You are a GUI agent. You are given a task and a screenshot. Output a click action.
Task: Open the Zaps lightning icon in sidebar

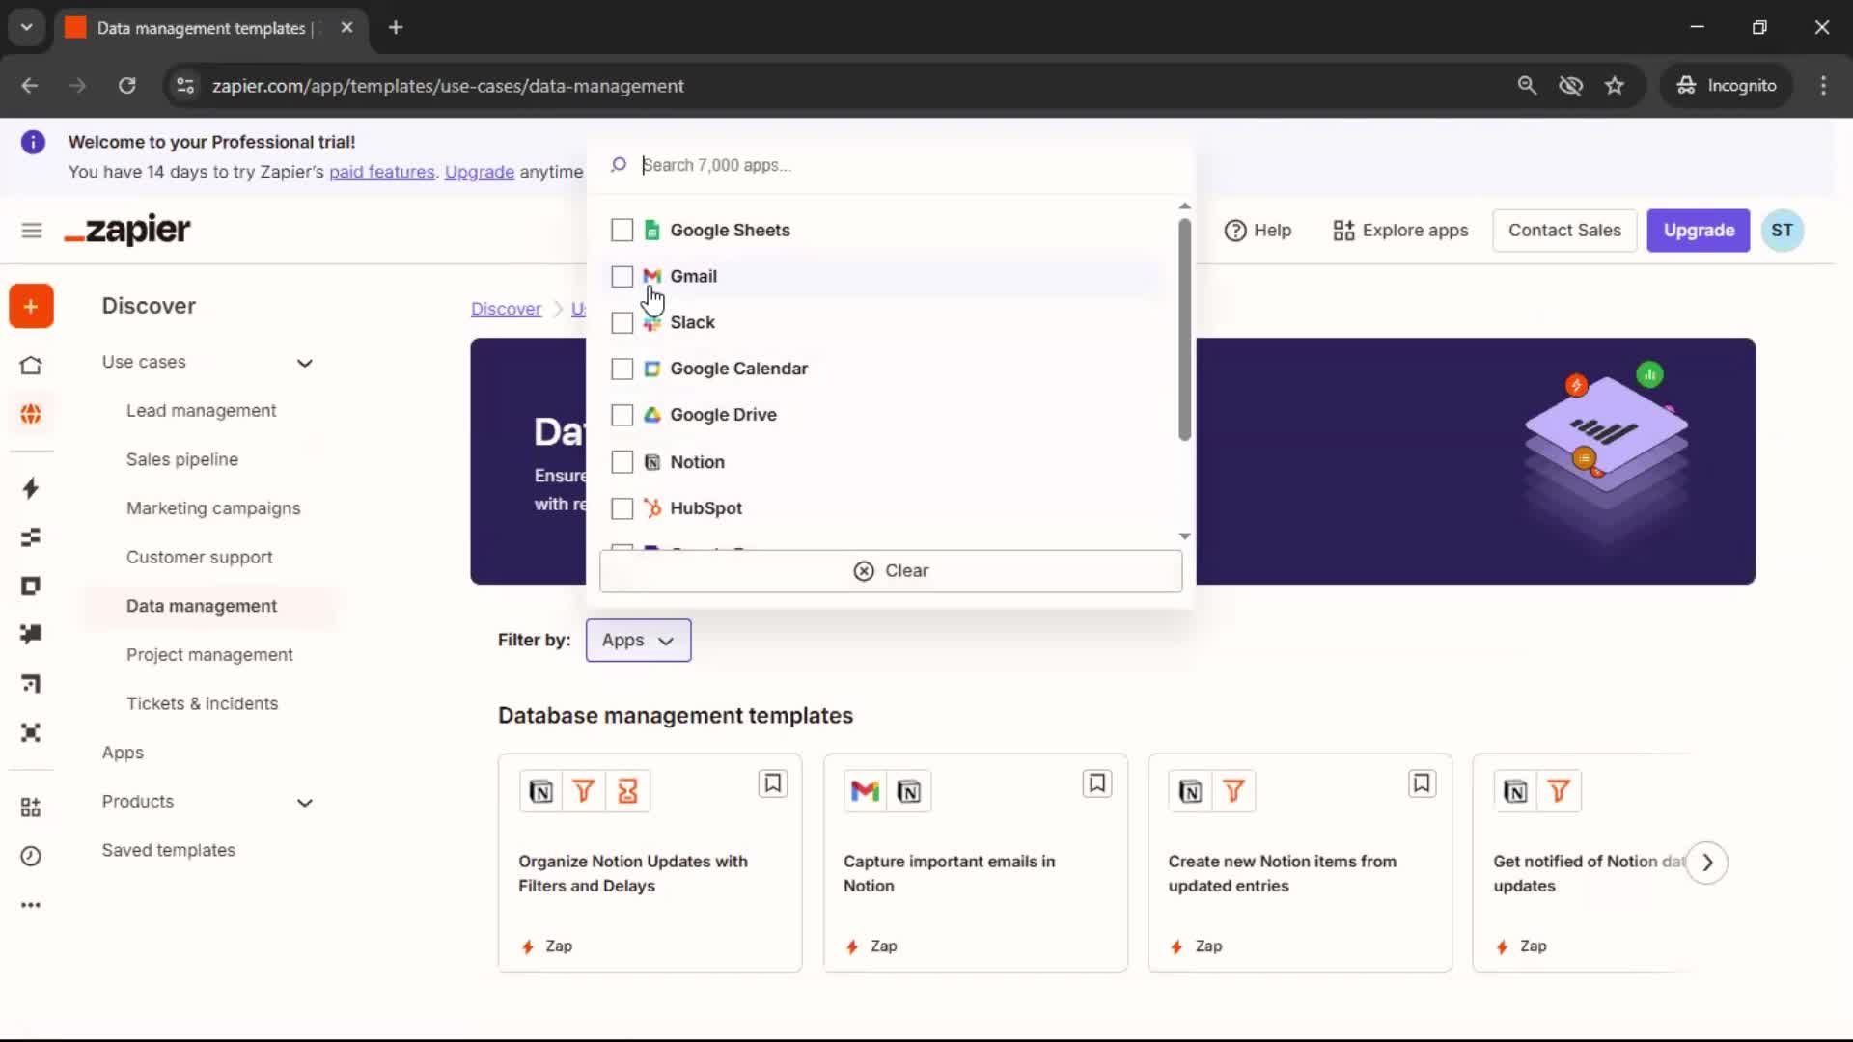[x=31, y=488]
